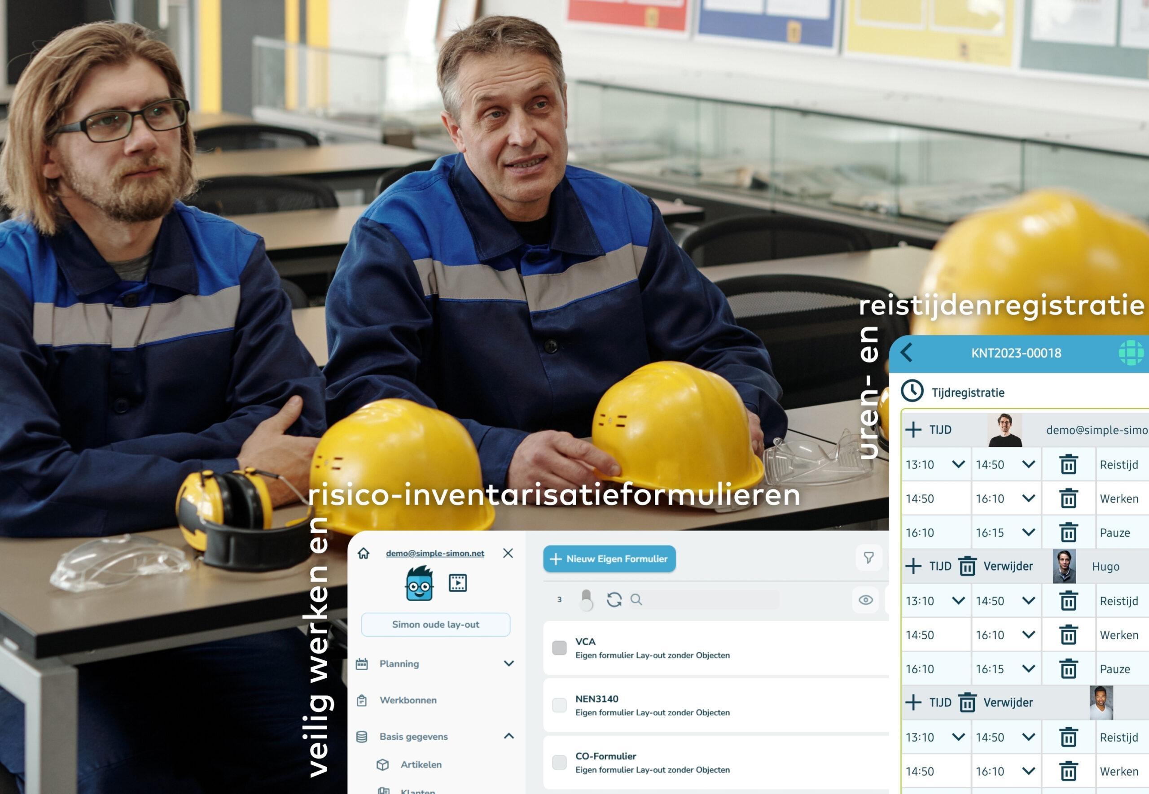Click the Basis gegevens database icon
This screenshot has width=1149, height=794.
tap(362, 737)
